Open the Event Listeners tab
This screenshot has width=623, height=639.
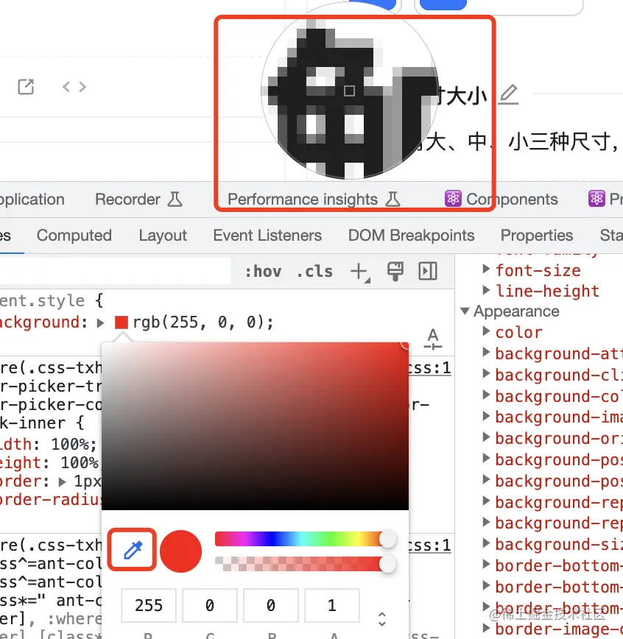point(267,236)
